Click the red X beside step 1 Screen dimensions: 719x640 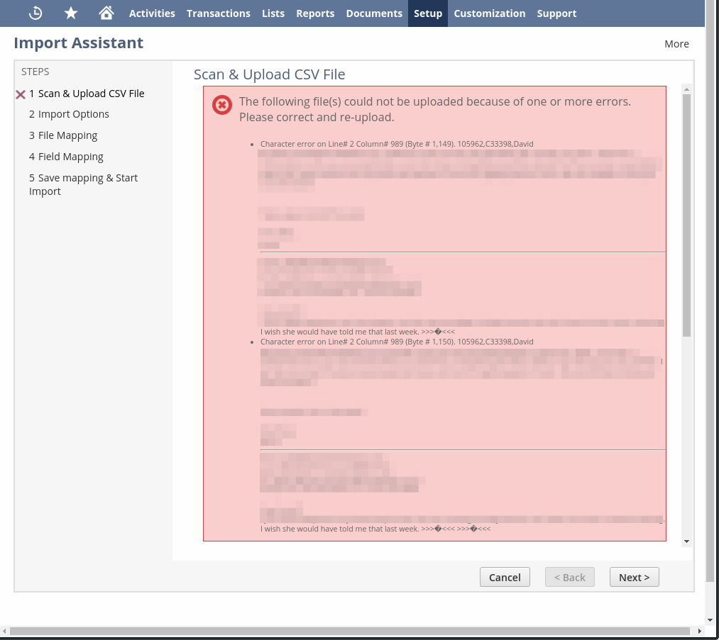point(21,94)
